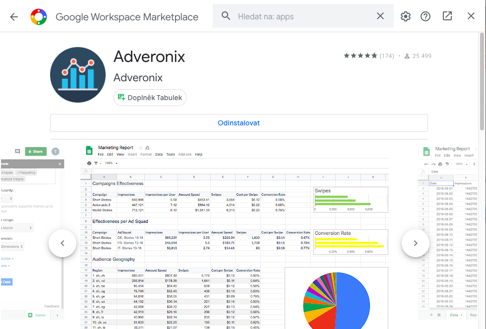Viewport: 486px width, 329px height.
Task: Click the Google Workspace Marketplace logo
Action: pos(39,16)
